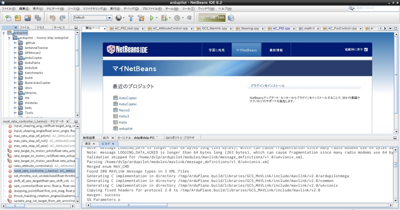400x210 pixels.
Task: Switch to the ターミナル tab
Action: pyautogui.click(x=137, y=138)
